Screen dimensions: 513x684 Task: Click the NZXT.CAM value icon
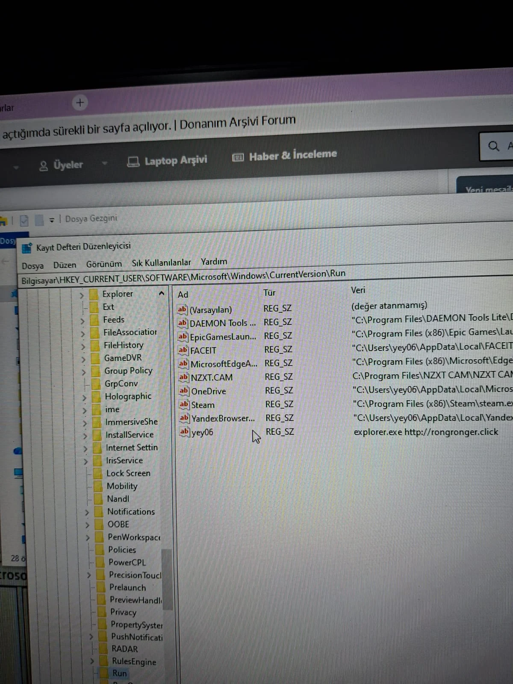(x=184, y=377)
